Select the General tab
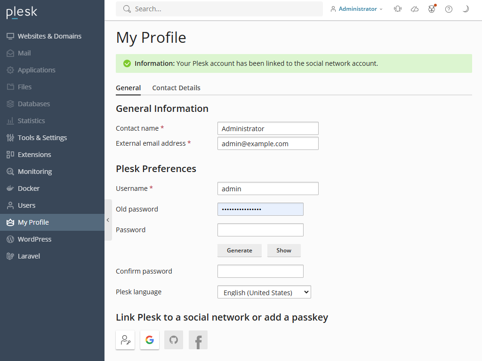482x361 pixels. tap(129, 88)
